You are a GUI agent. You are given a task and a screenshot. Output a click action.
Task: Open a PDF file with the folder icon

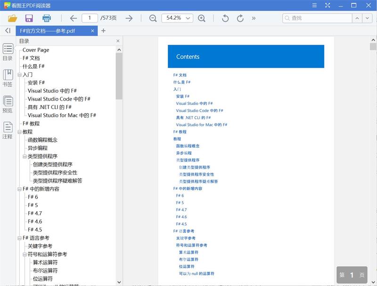click(x=12, y=18)
